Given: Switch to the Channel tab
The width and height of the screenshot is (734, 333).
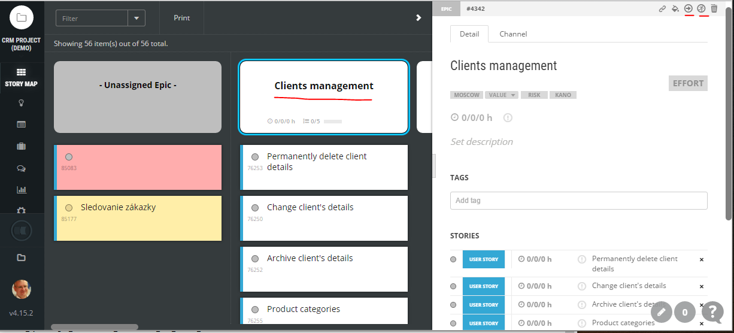Looking at the screenshot, I should point(513,34).
